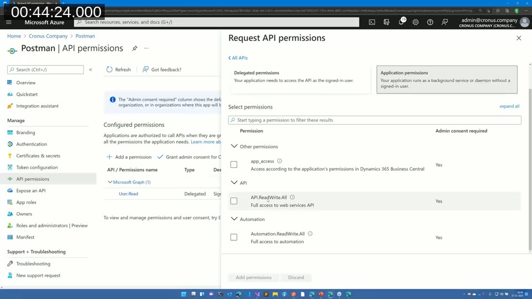The width and height of the screenshot is (532, 299).
Task: Collapse the left navigation menu
Action: [x=90, y=70]
